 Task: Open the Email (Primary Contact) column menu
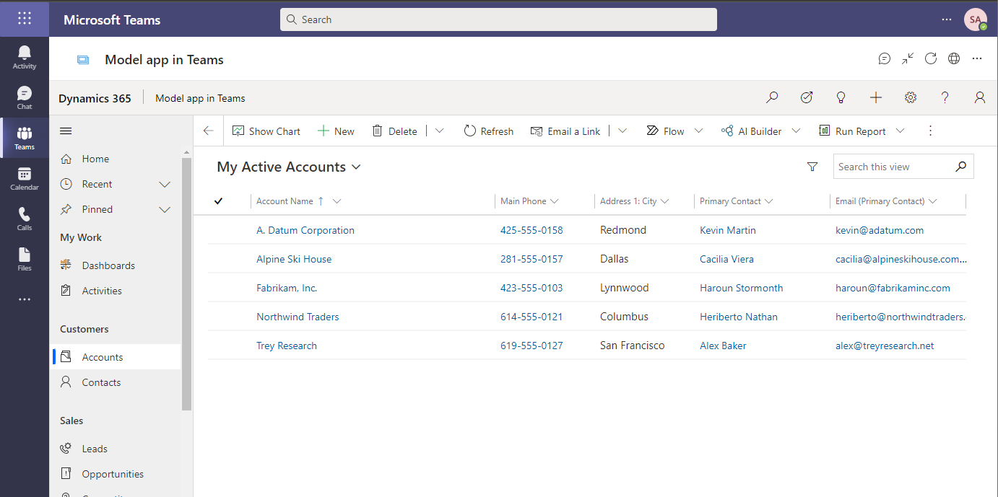click(x=932, y=201)
